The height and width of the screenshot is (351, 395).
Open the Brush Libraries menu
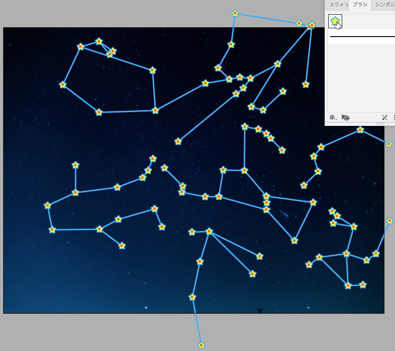pyautogui.click(x=333, y=118)
